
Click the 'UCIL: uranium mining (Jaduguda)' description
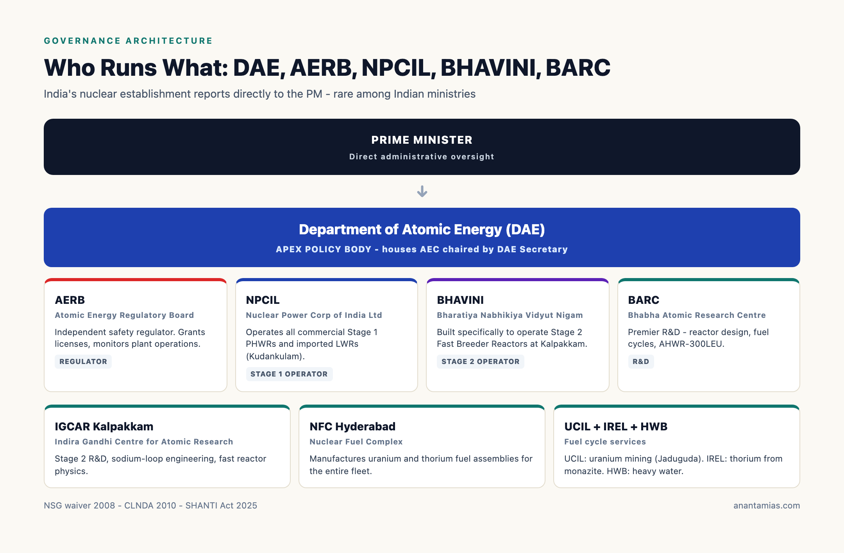pos(673,465)
